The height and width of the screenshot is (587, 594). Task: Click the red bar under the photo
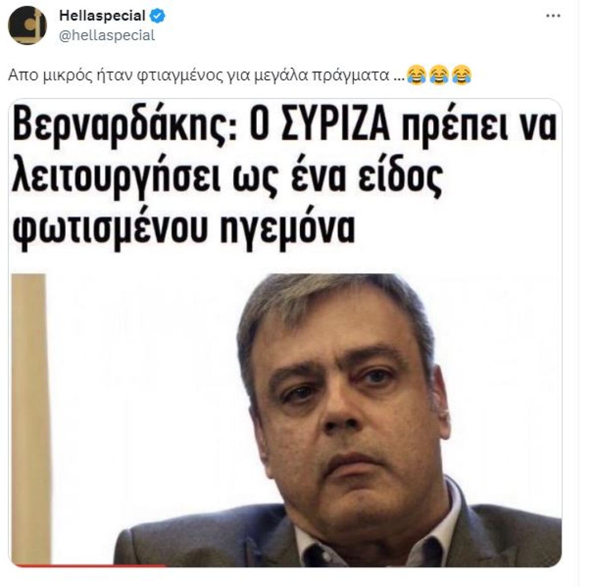point(87,566)
